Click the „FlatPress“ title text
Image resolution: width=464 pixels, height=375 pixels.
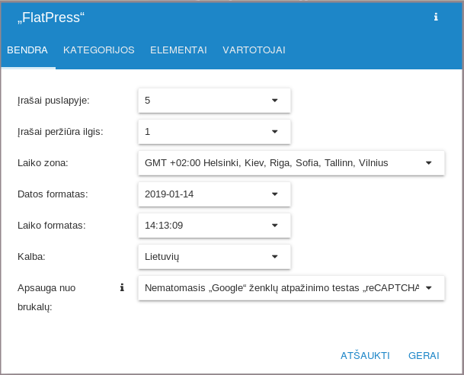click(x=51, y=17)
